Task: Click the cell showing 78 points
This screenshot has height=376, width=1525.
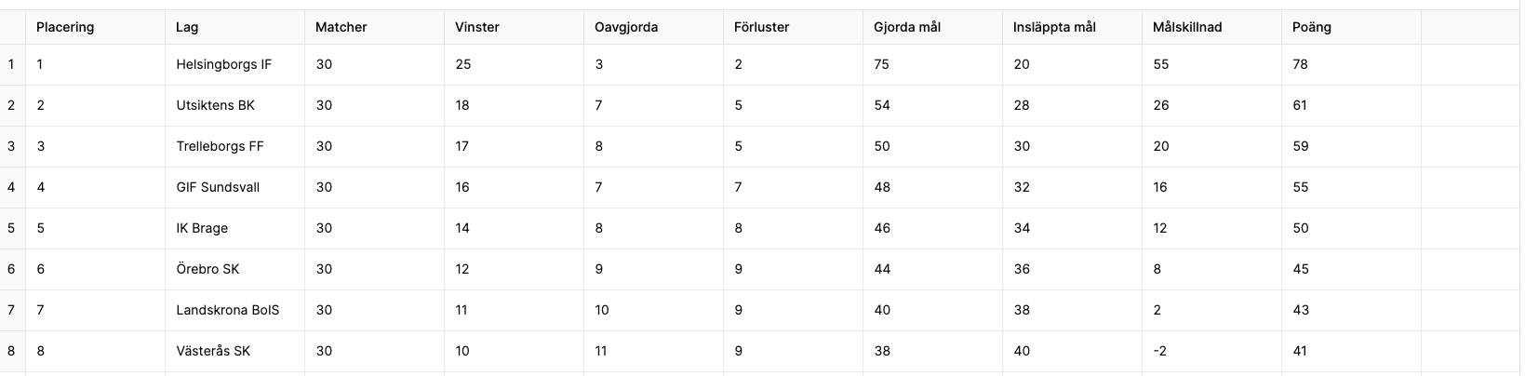Action: (x=1351, y=64)
